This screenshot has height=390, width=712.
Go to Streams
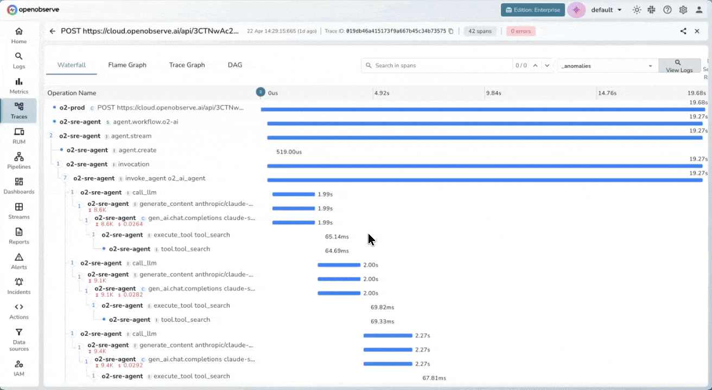point(19,211)
